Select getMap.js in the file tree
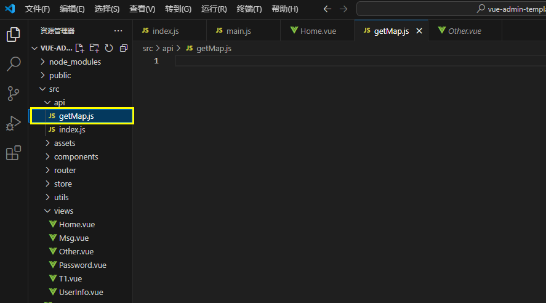546x303 pixels. click(x=81, y=116)
